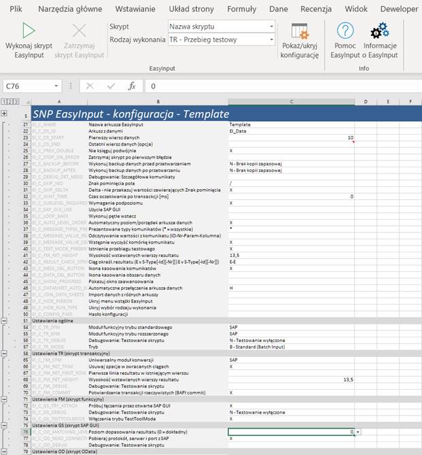Switch to Formuły tab
Screen dimensions: 422x455
tap(242, 9)
